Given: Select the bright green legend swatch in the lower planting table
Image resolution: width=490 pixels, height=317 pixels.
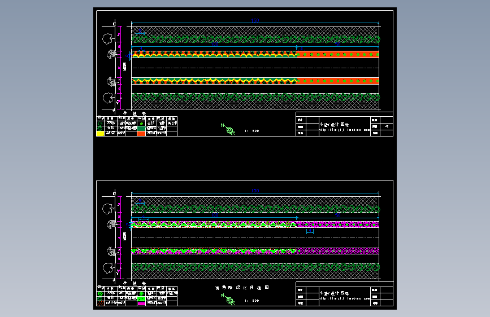Looking at the screenshot, I should [x=141, y=298].
